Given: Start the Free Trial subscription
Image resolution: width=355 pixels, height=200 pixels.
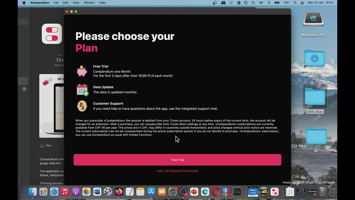Looking at the screenshot, I should click(x=177, y=160).
